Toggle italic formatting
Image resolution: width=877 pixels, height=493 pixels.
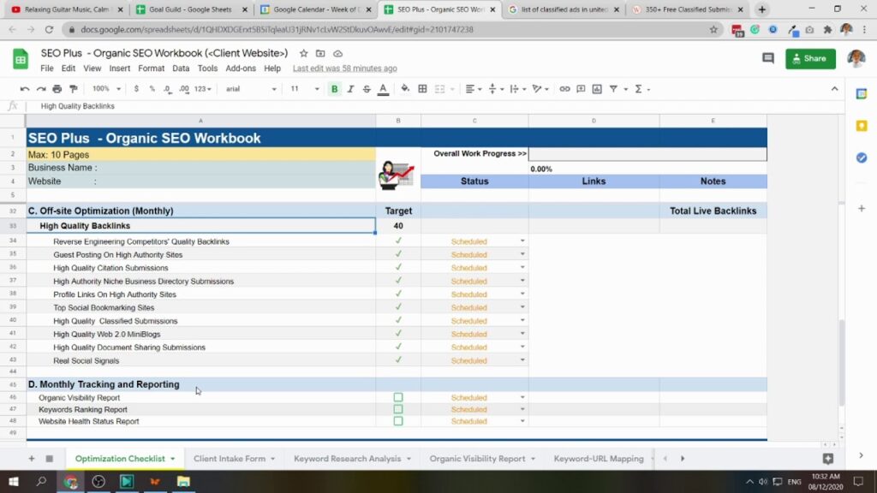[x=350, y=89]
